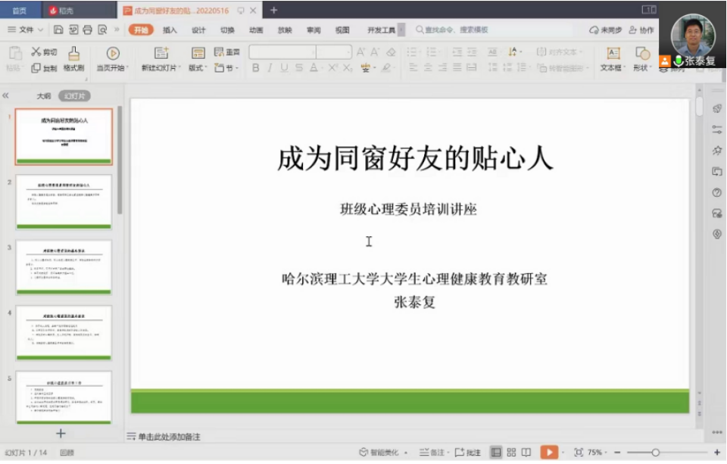
Task: Click the Collaborate (协作) button
Action: (641, 30)
